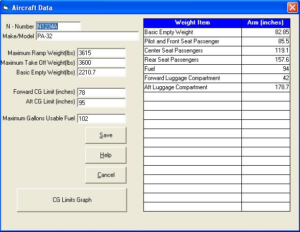Select the Center Seat Passengers row

tap(217, 50)
